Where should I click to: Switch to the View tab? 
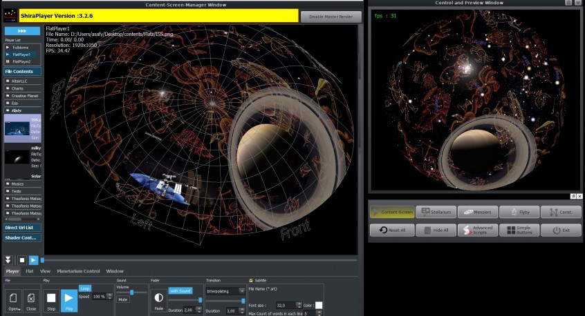coord(45,271)
